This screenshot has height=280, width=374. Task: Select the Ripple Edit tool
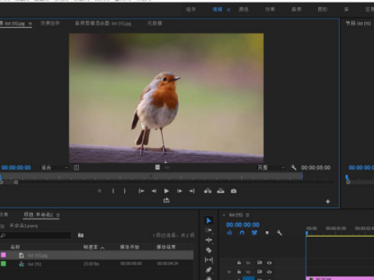(x=209, y=240)
